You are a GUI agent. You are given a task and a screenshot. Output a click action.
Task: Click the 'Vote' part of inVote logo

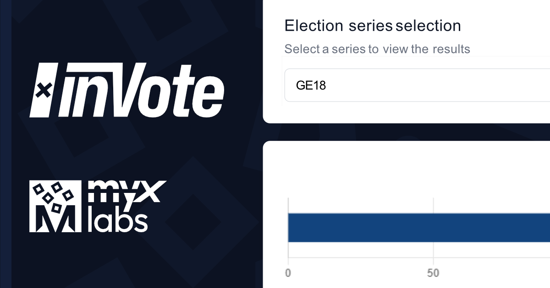(175, 93)
